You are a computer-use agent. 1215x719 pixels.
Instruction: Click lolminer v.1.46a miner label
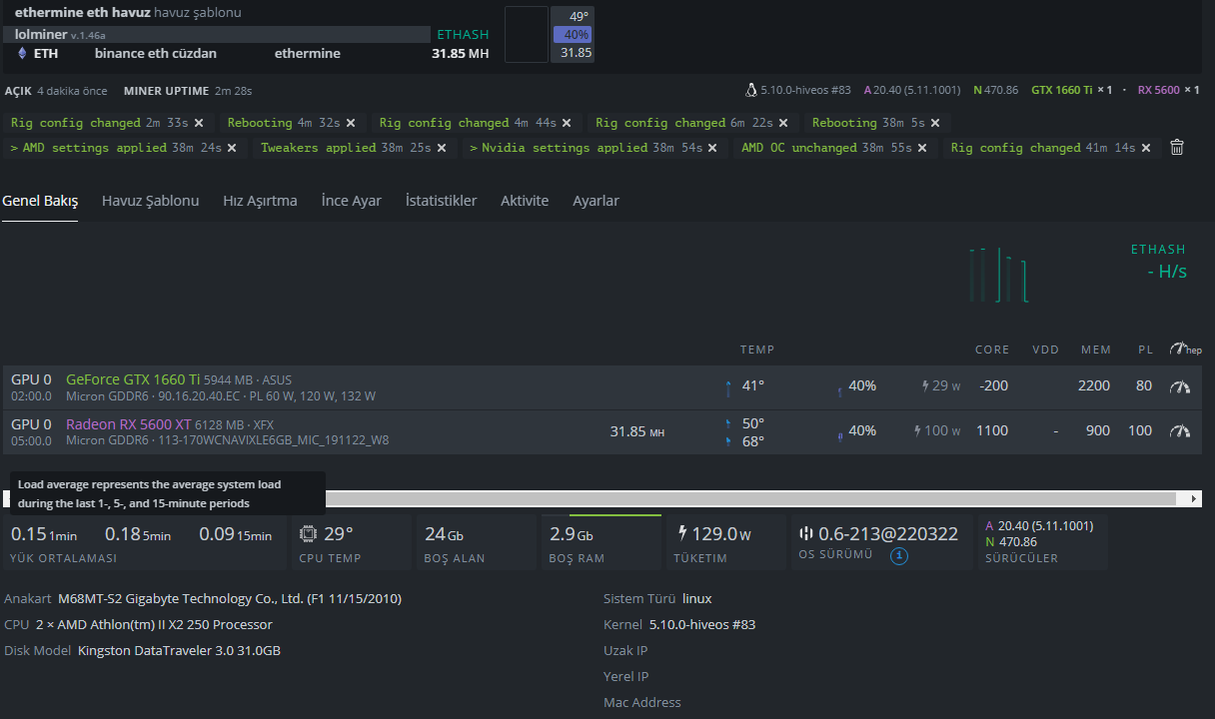pyautogui.click(x=60, y=34)
